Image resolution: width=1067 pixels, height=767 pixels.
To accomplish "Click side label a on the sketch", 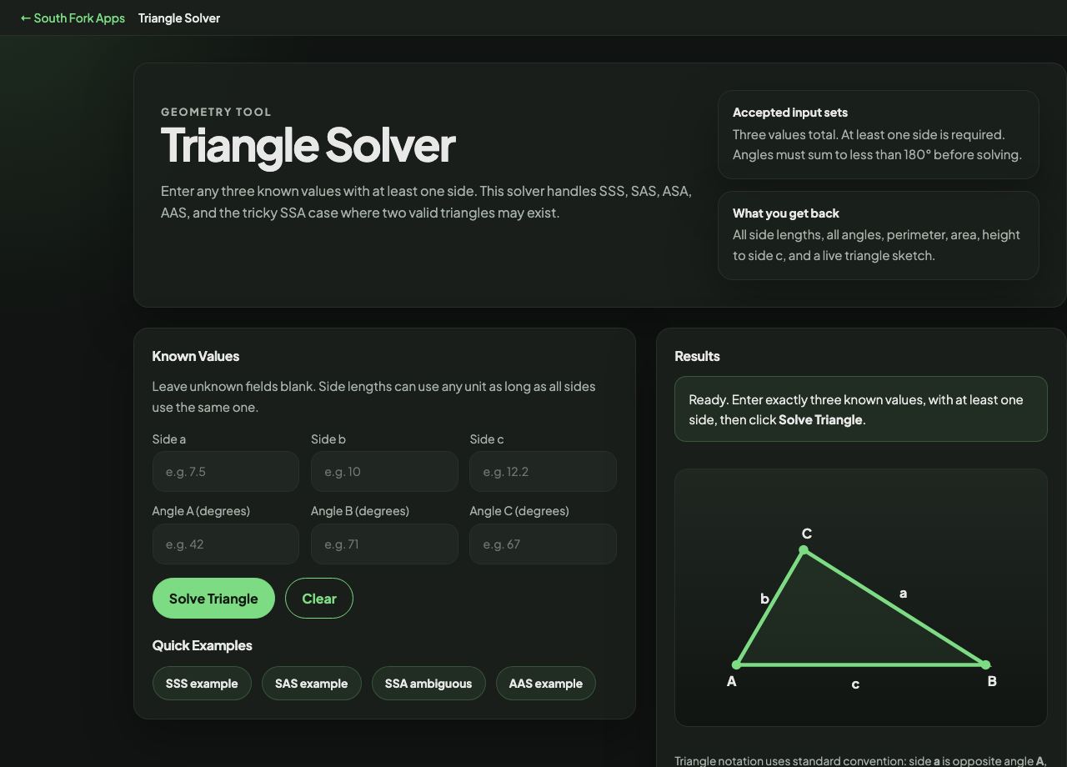I will [x=903, y=594].
